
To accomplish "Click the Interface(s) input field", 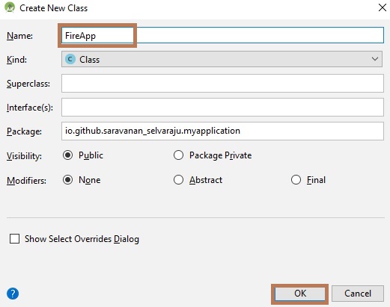I will click(222, 107).
